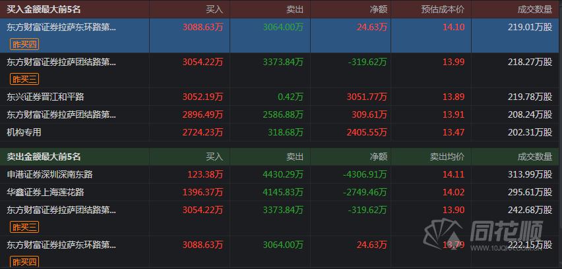This screenshot has height=269, width=562.
Task: Click the 买入金额最大前5名 section header
Action: 44,10
